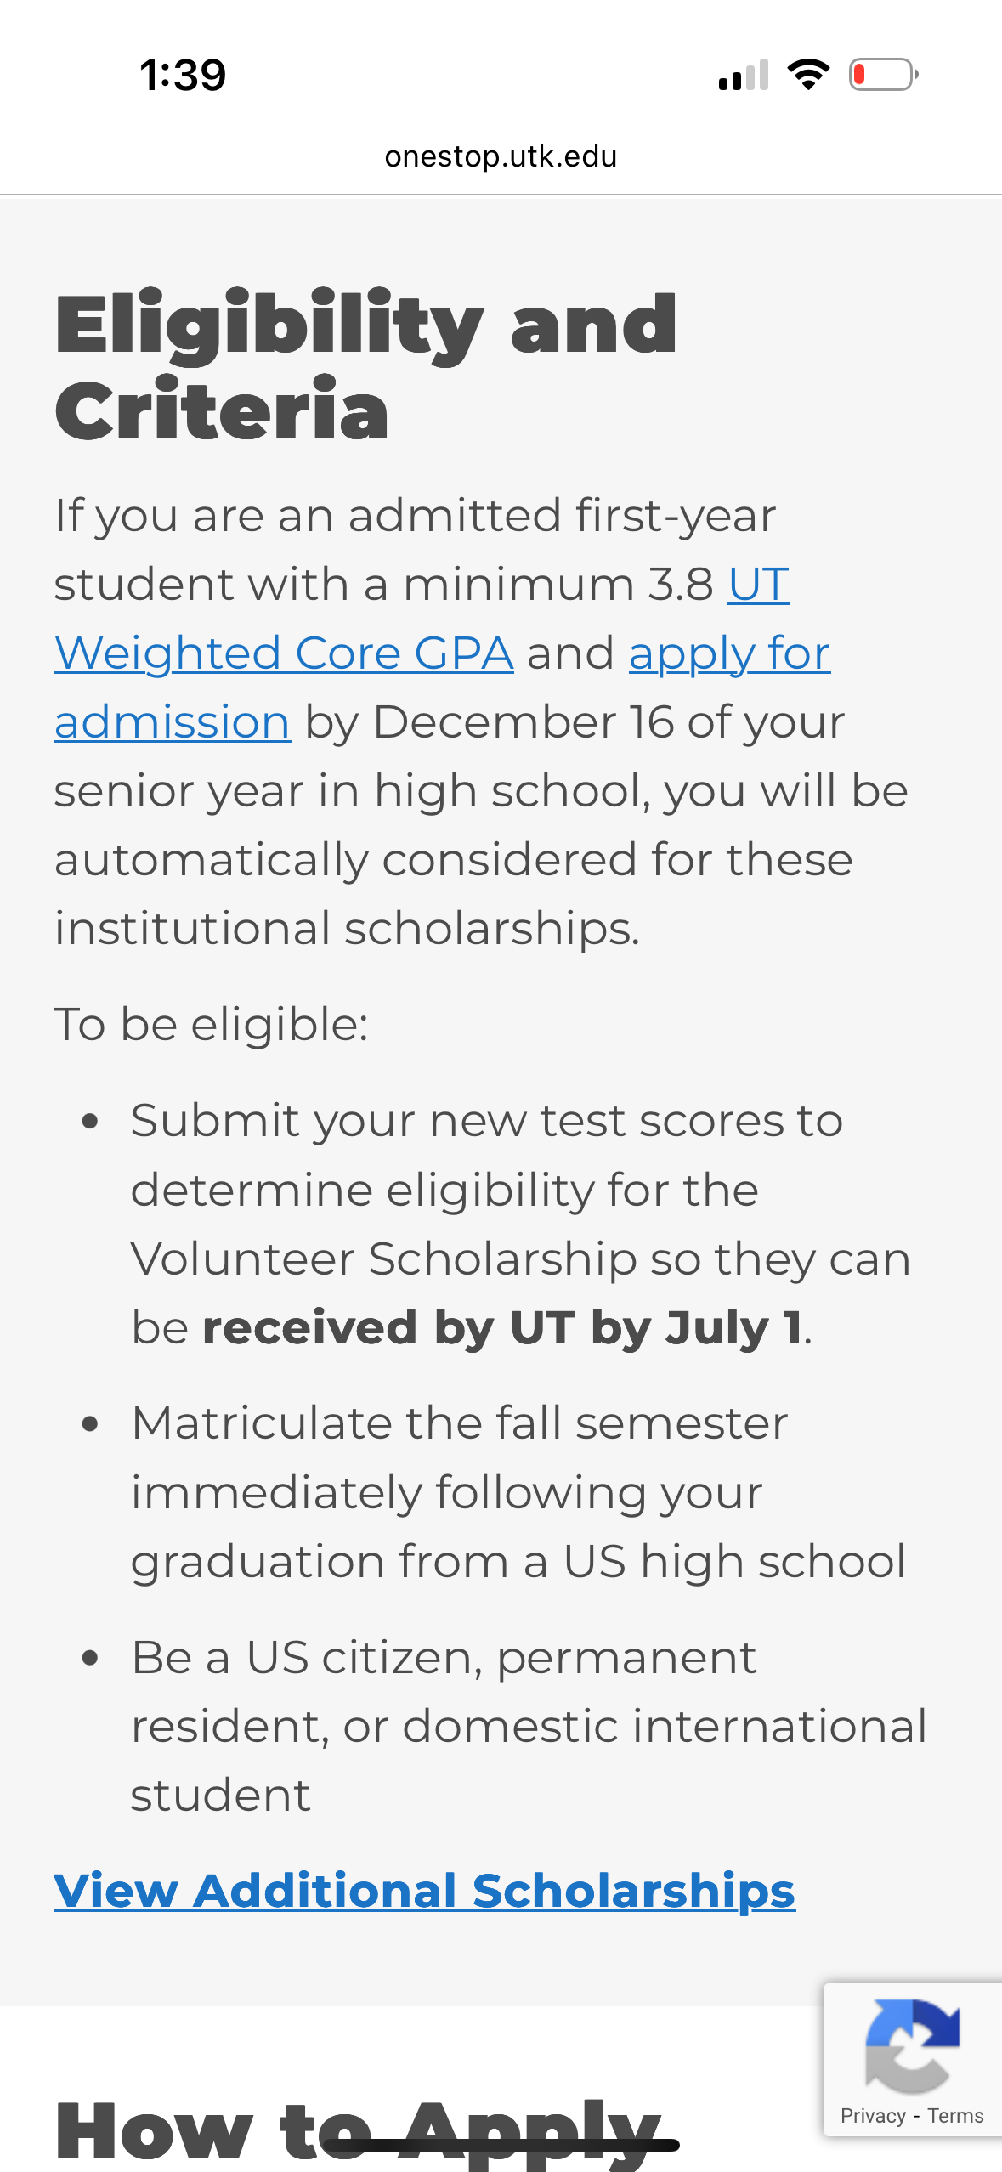
Task: Follow the apply for admission link
Action: click(x=728, y=653)
